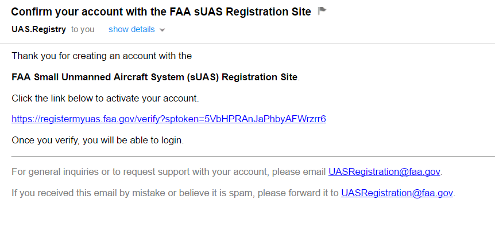Open the registermyuas.faa.gov verify link
Screen dimensions: 495x238
(x=169, y=119)
